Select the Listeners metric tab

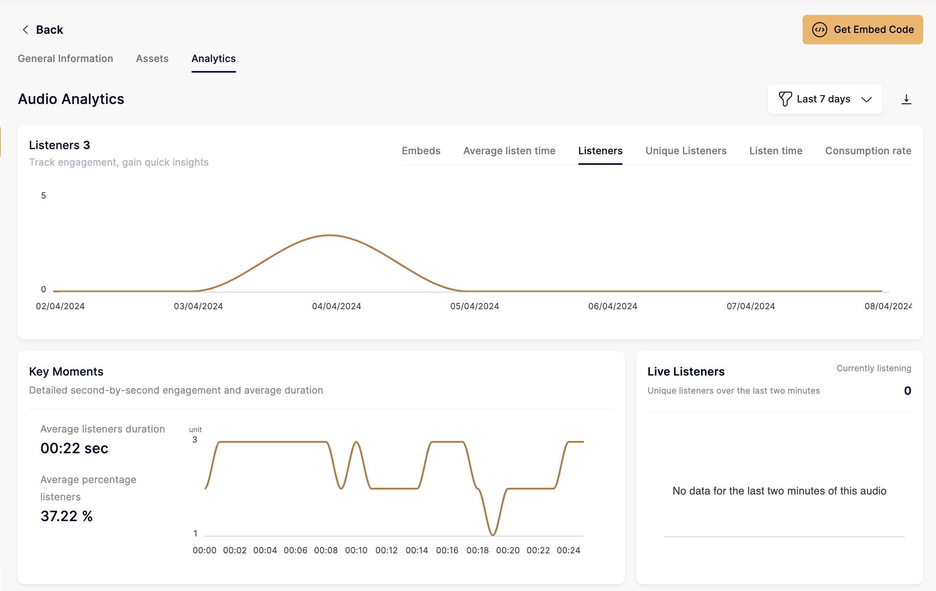600,151
